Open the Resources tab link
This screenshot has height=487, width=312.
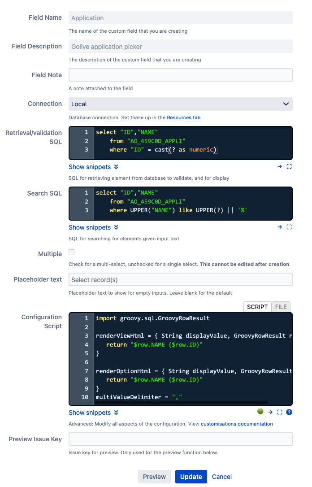pyautogui.click(x=183, y=117)
